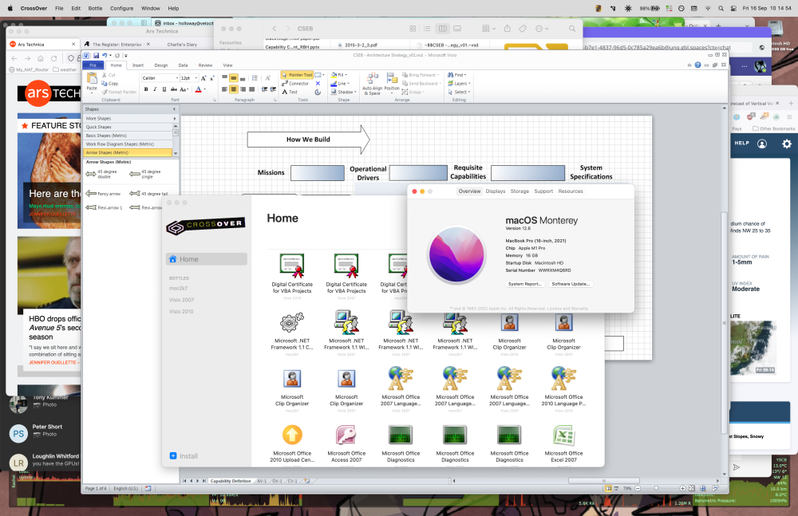Toggle Strikethrough in Visio Font group
Screen dimensions: 798x516
point(174,89)
